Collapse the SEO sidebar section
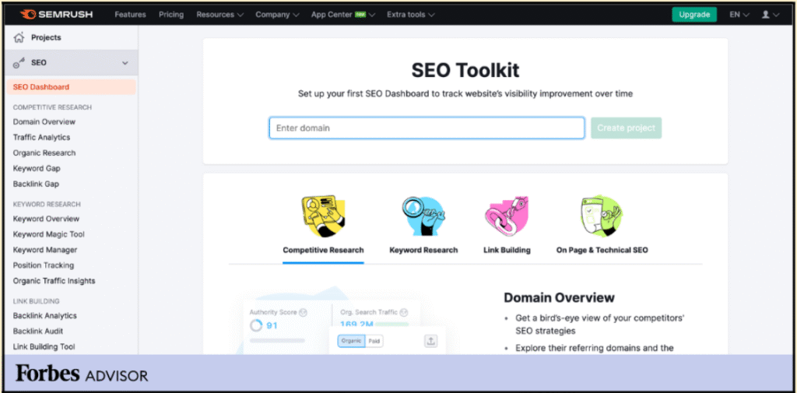This screenshot has width=797, height=393. [125, 63]
